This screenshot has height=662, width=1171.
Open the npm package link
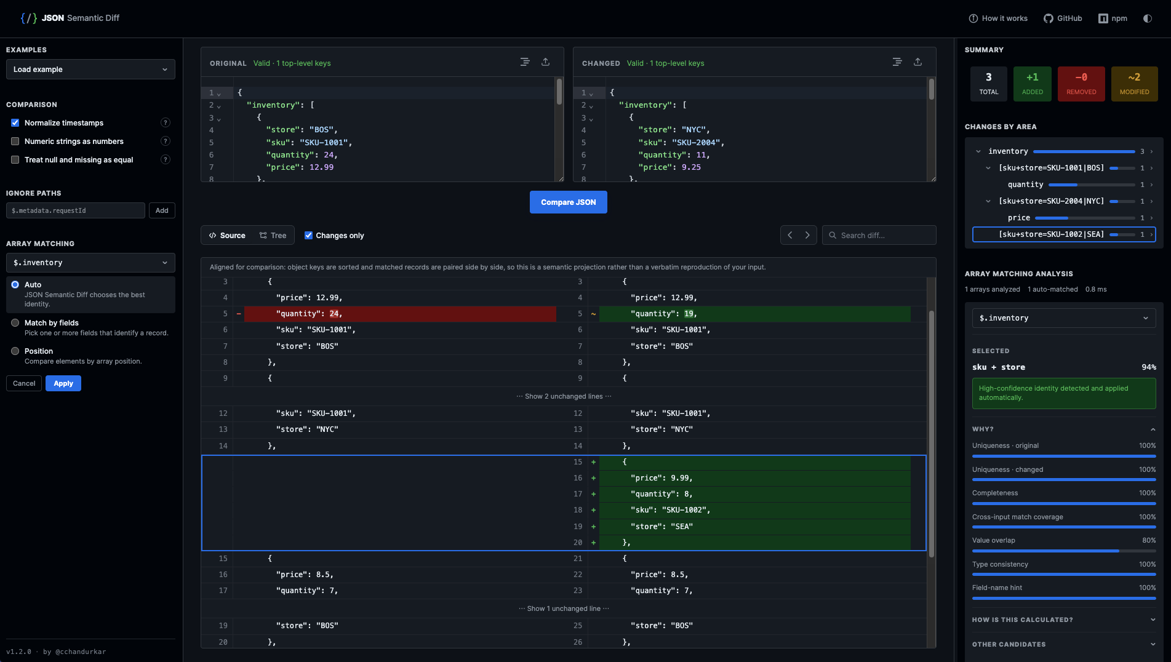pos(1113,18)
